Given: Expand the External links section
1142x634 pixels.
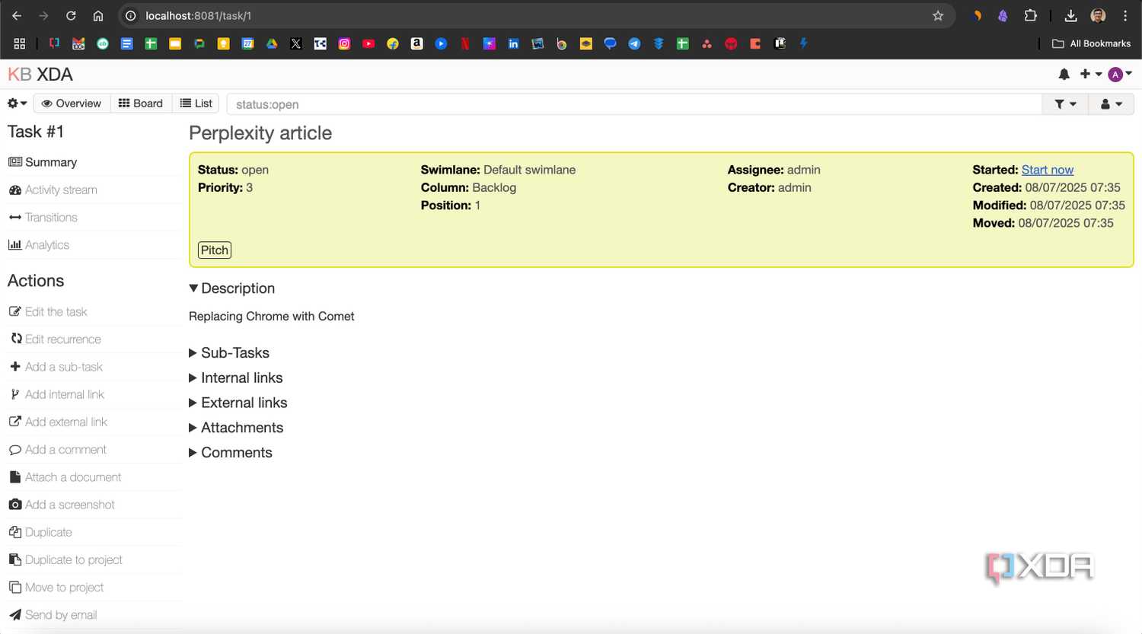Looking at the screenshot, I should click(238, 403).
